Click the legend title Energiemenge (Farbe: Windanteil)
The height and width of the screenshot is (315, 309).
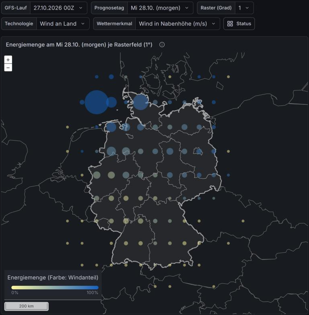[53, 278]
